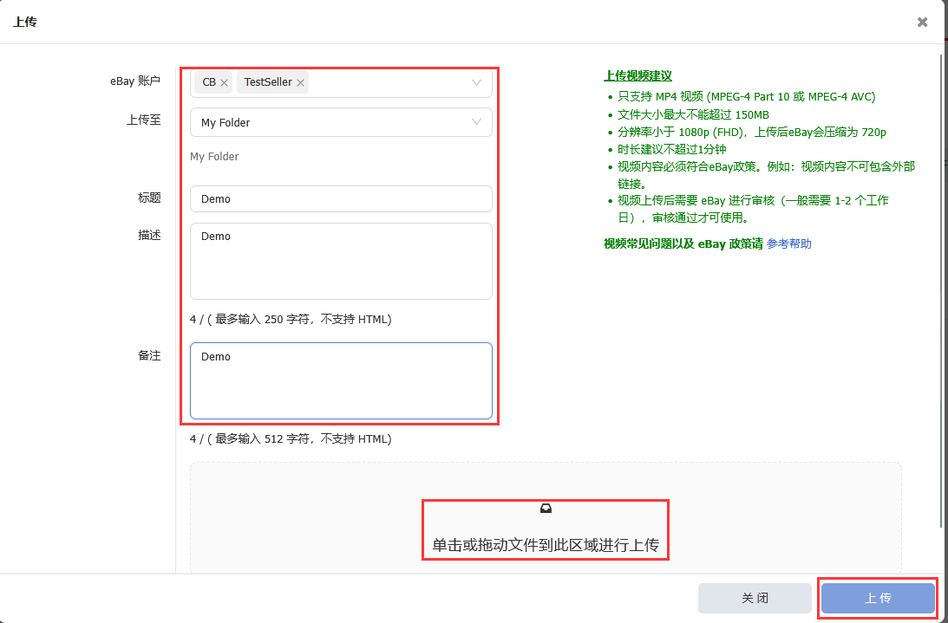This screenshot has width=948, height=623.
Task: Click the inbox icon in upload area
Action: (546, 509)
